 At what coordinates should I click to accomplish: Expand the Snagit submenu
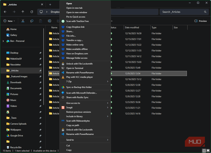click(x=85, y=108)
